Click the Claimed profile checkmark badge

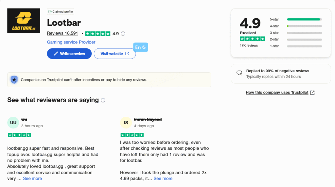pyautogui.click(x=61, y=11)
